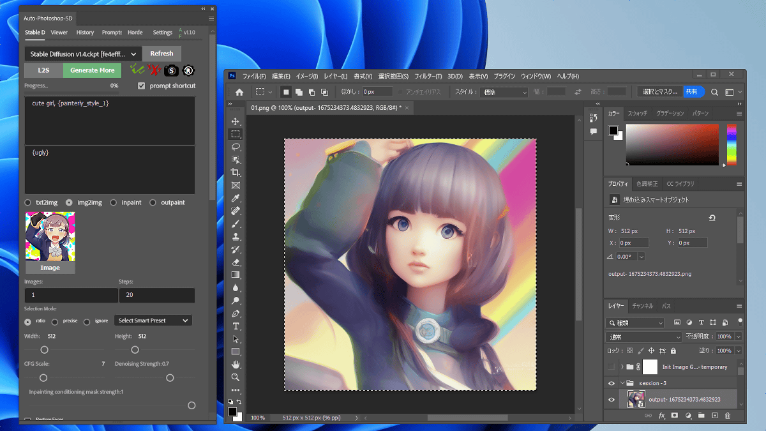
Task: Open the opacity 100% dropdown arrow
Action: (x=739, y=336)
